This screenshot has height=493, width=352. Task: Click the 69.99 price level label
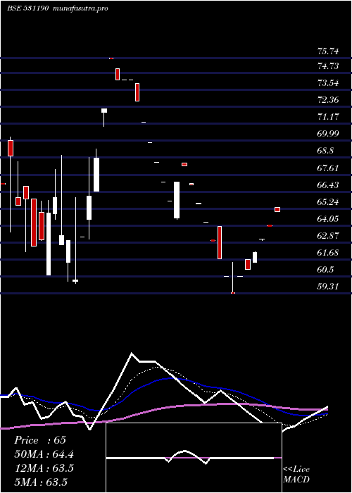[328, 134]
